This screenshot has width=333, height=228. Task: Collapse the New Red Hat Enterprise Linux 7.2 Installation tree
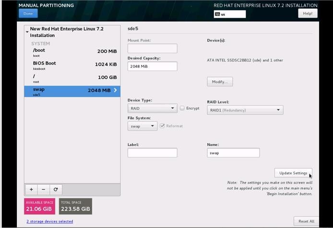(x=27, y=32)
